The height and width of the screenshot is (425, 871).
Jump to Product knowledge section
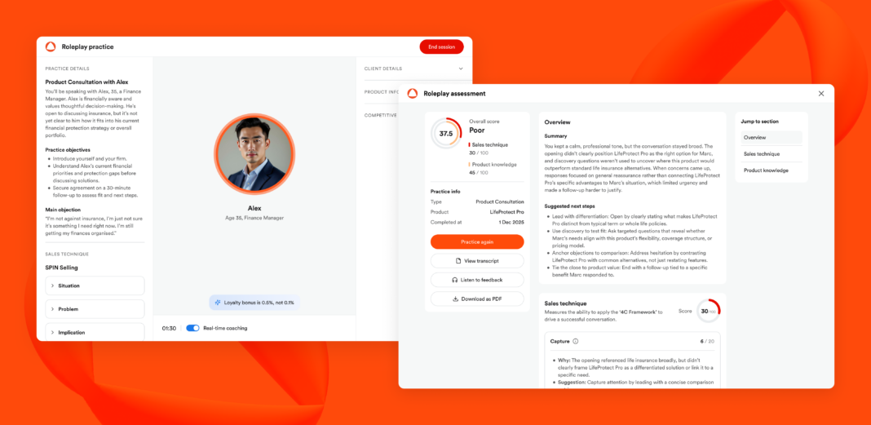771,170
